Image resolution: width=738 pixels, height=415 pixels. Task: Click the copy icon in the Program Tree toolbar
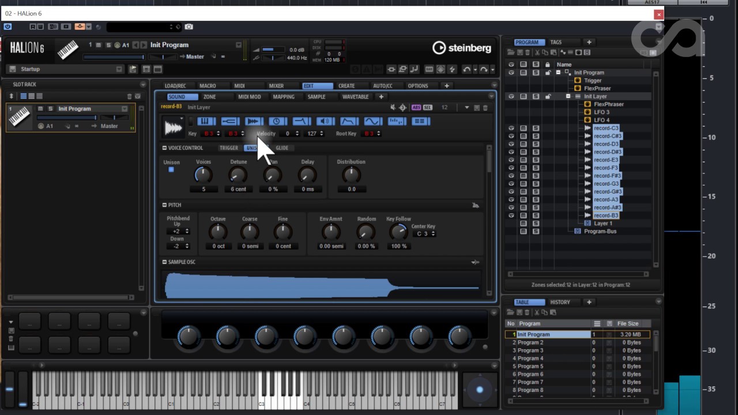point(545,52)
